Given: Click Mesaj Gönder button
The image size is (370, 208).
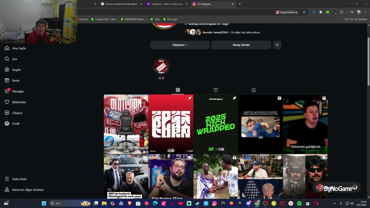Looking at the screenshot, I should [x=241, y=45].
